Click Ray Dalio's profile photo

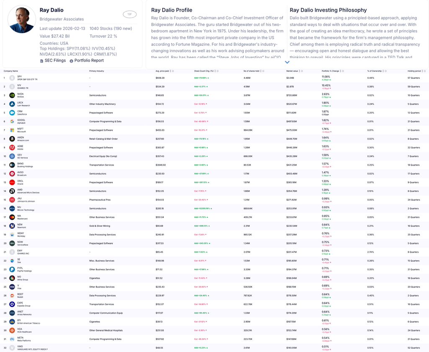point(22,19)
